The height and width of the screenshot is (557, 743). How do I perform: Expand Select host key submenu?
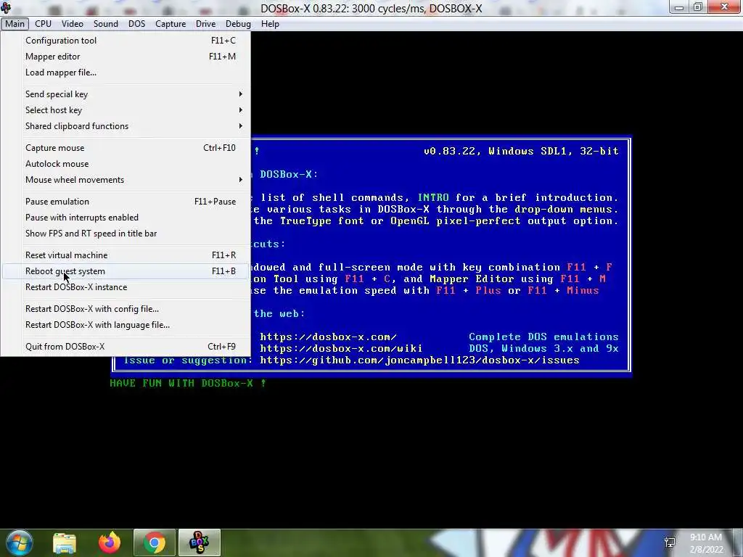(126, 110)
